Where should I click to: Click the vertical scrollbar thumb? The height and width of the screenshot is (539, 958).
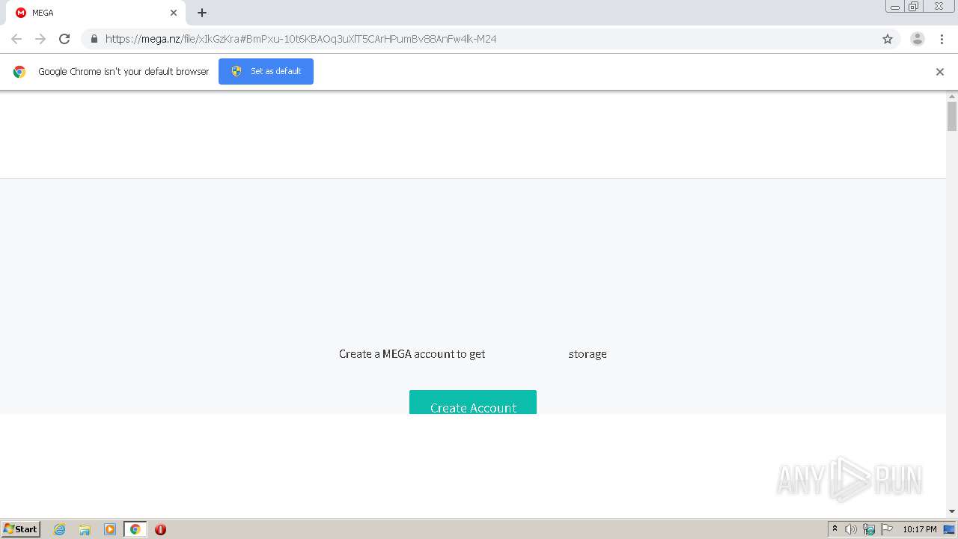(952, 116)
